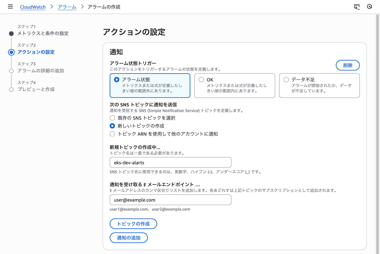Click the 削除 button

tap(348, 65)
